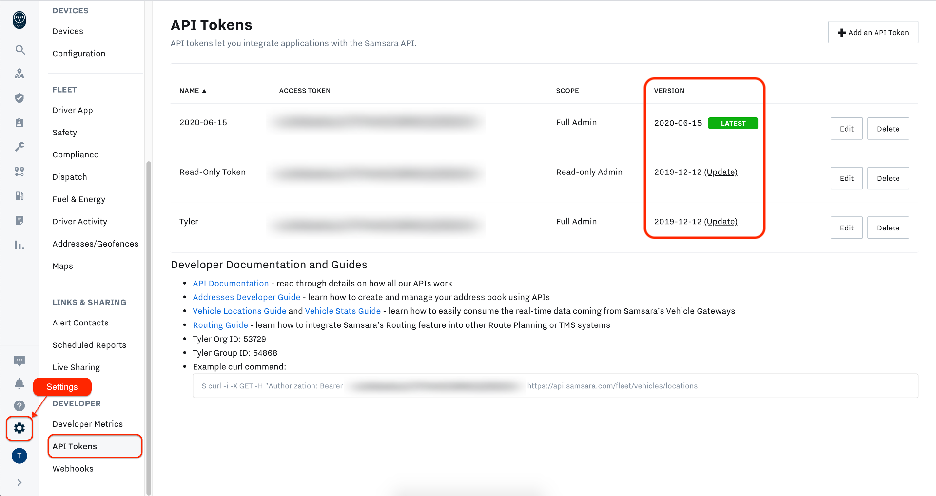Open Scheduled Reports menu item

tap(89, 345)
